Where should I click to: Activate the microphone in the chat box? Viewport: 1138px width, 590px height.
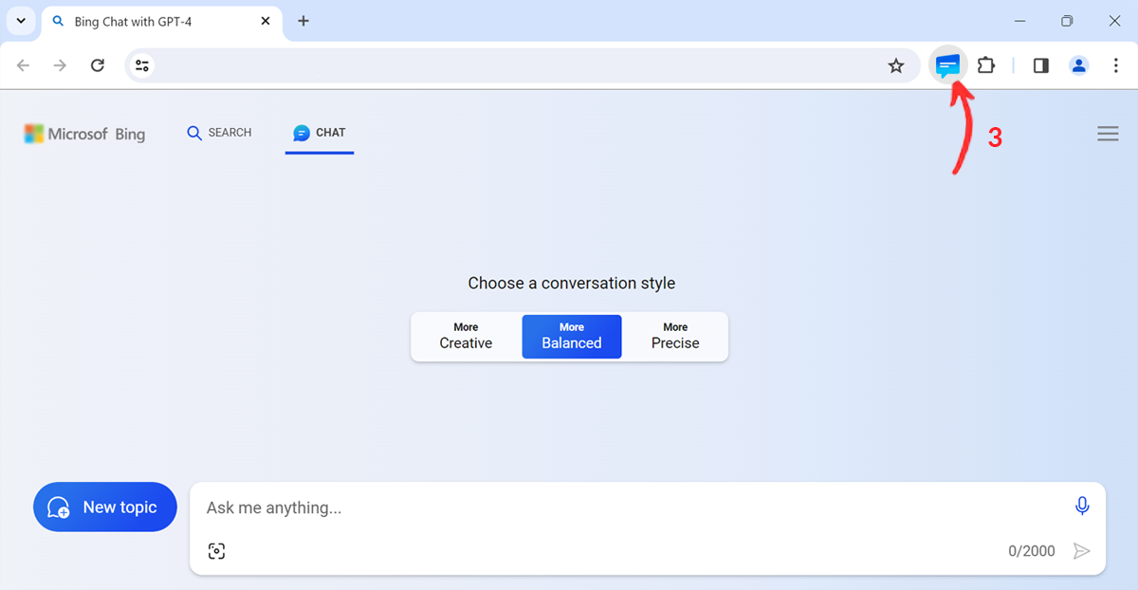[1082, 506]
